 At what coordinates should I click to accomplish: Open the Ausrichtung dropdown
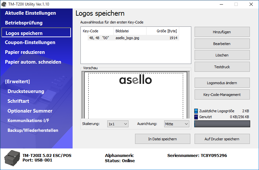pyautogui.click(x=177, y=124)
